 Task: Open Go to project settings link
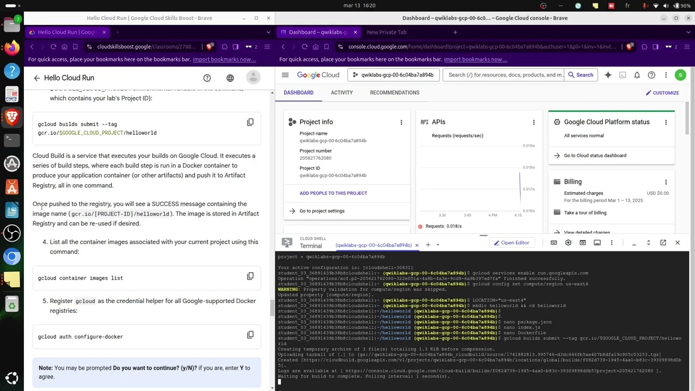322,211
